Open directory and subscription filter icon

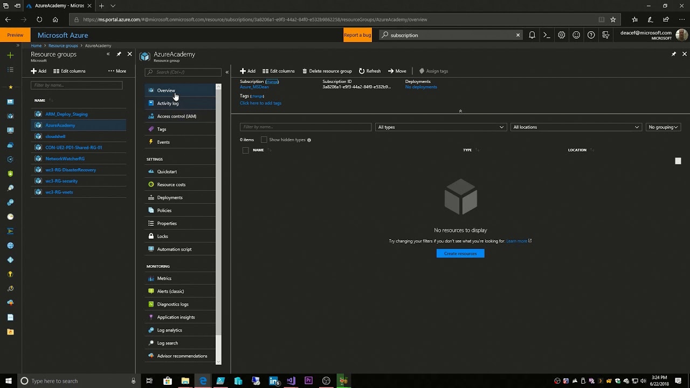[x=606, y=35]
